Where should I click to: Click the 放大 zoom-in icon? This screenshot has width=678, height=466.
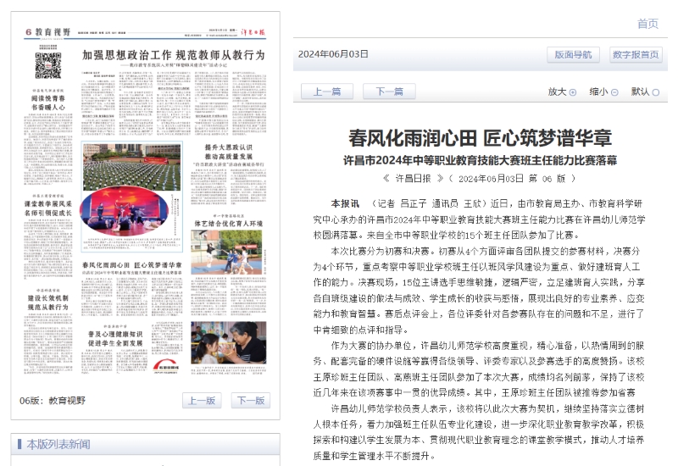click(573, 92)
